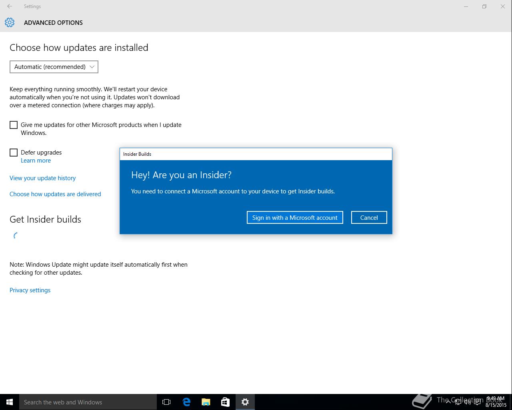Open the Windows Start menu
The height and width of the screenshot is (410, 512).
click(10, 402)
